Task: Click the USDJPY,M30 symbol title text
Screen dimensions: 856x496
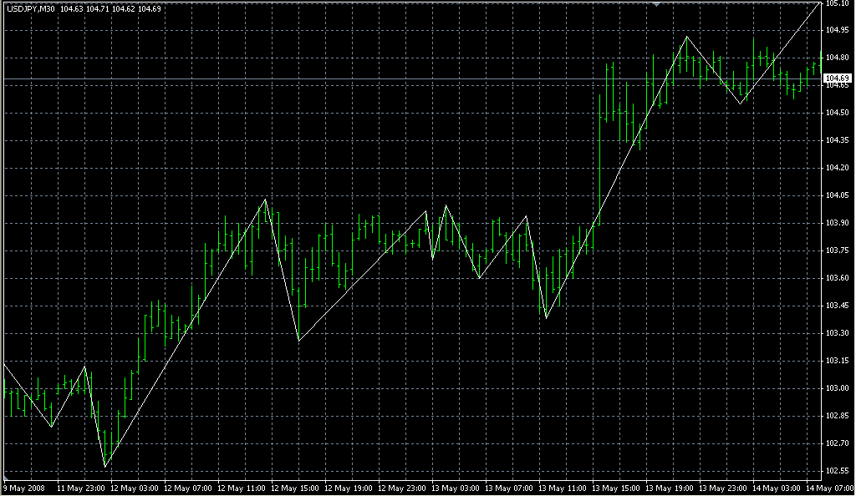Action: pyautogui.click(x=31, y=9)
